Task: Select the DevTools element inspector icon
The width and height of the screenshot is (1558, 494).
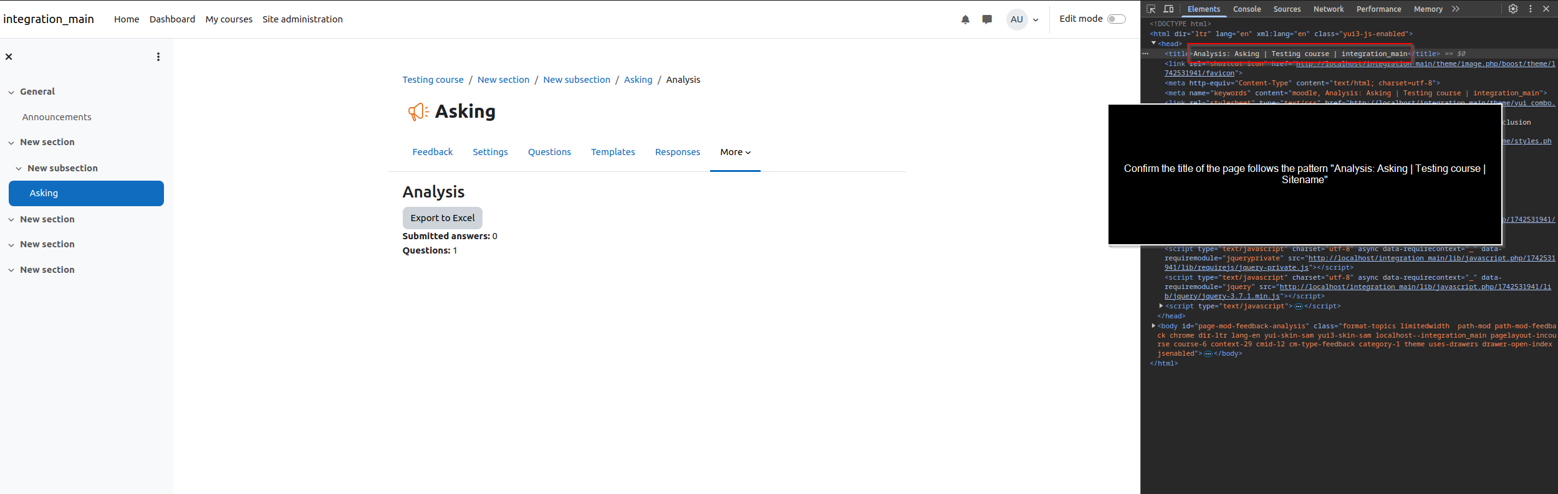Action: click(1151, 9)
